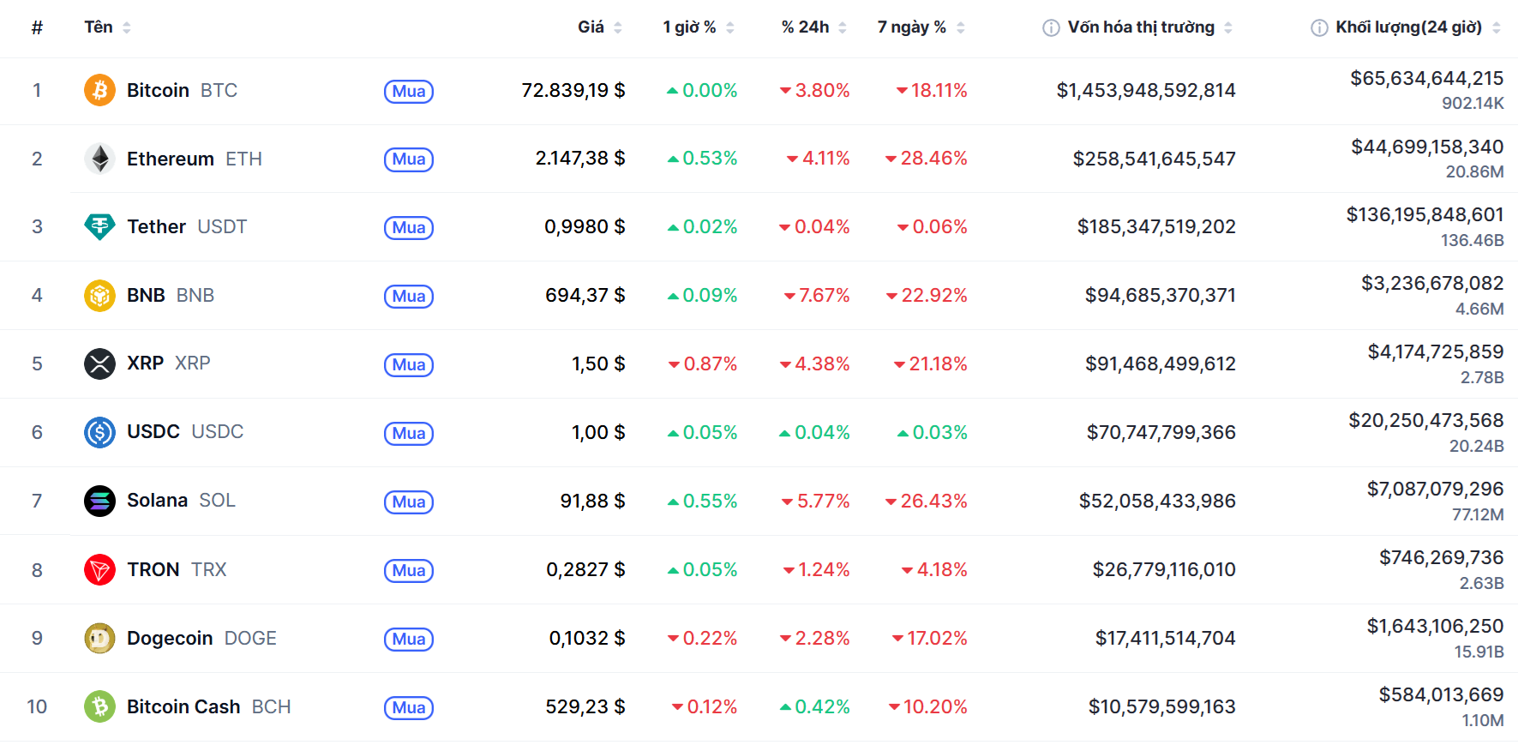Click the Ethereum diamond logo icon
Image resolution: width=1518 pixels, height=745 pixels.
(x=99, y=159)
